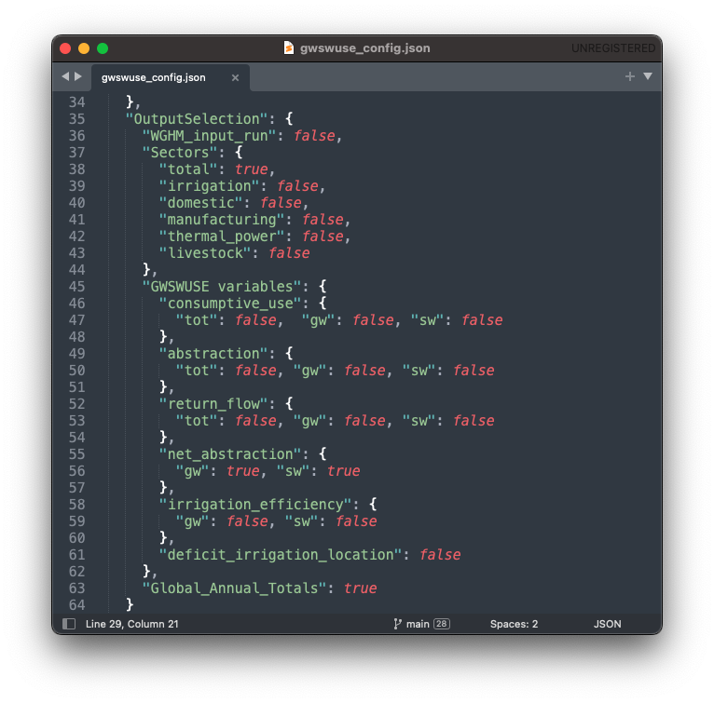
Task: Select the gwswuse_config.json tab
Action: click(x=154, y=77)
